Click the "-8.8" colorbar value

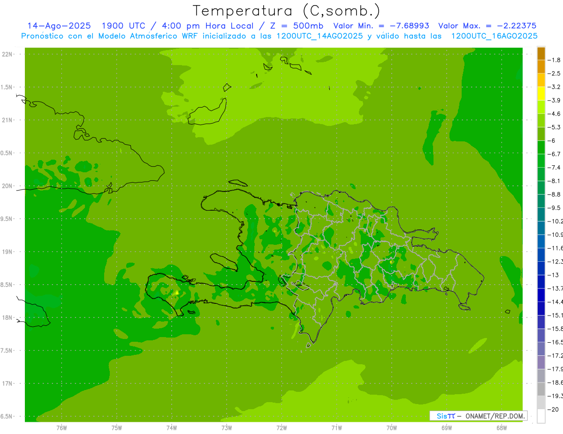[x=555, y=194]
